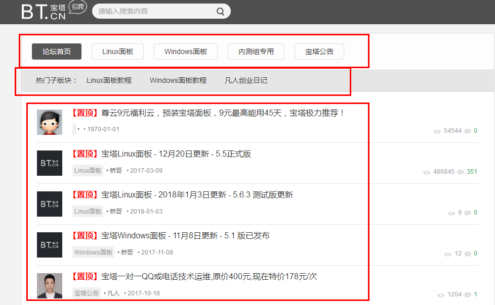
Task: Open Windows面板教程 hot sub-board link
Action: 178,80
